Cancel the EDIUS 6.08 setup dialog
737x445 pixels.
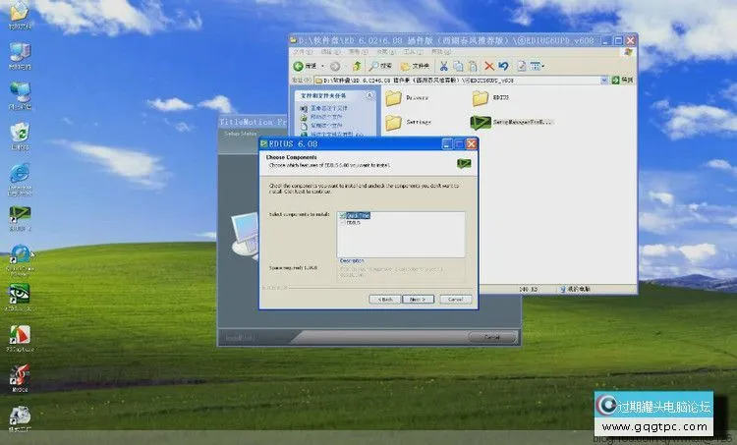(453, 299)
